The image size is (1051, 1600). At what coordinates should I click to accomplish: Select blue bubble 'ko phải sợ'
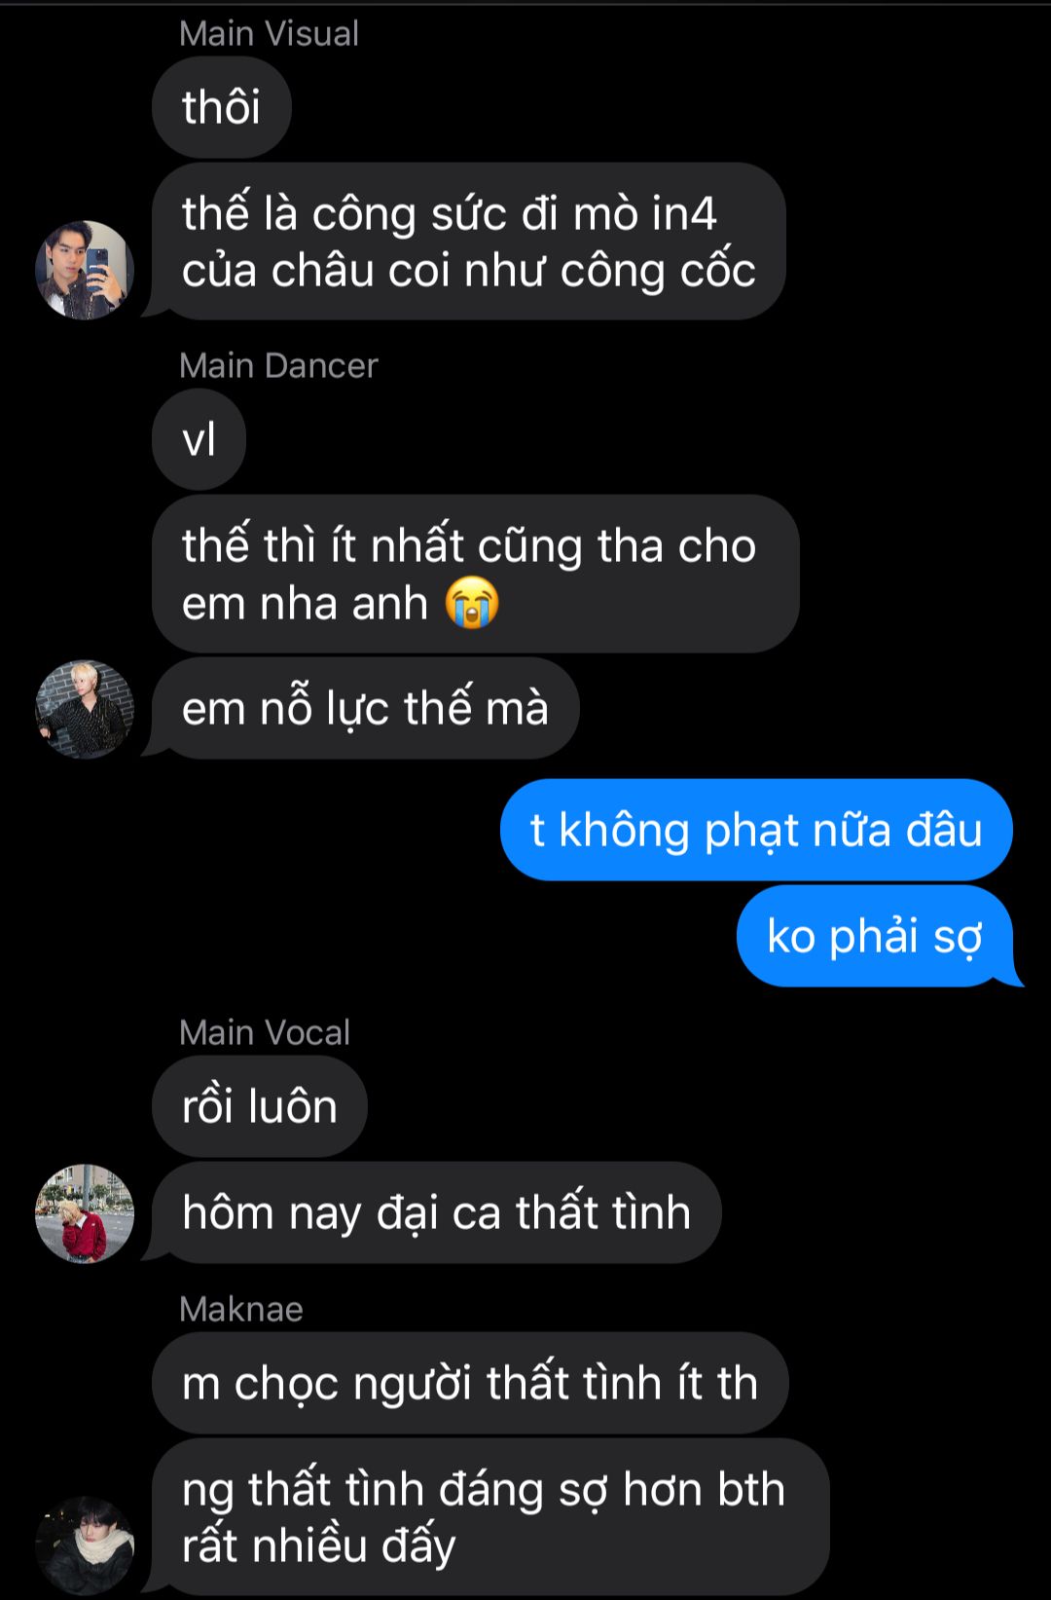click(x=875, y=936)
